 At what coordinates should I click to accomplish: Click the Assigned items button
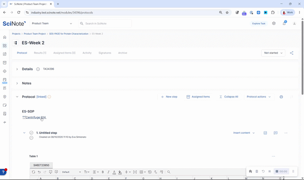198,97
